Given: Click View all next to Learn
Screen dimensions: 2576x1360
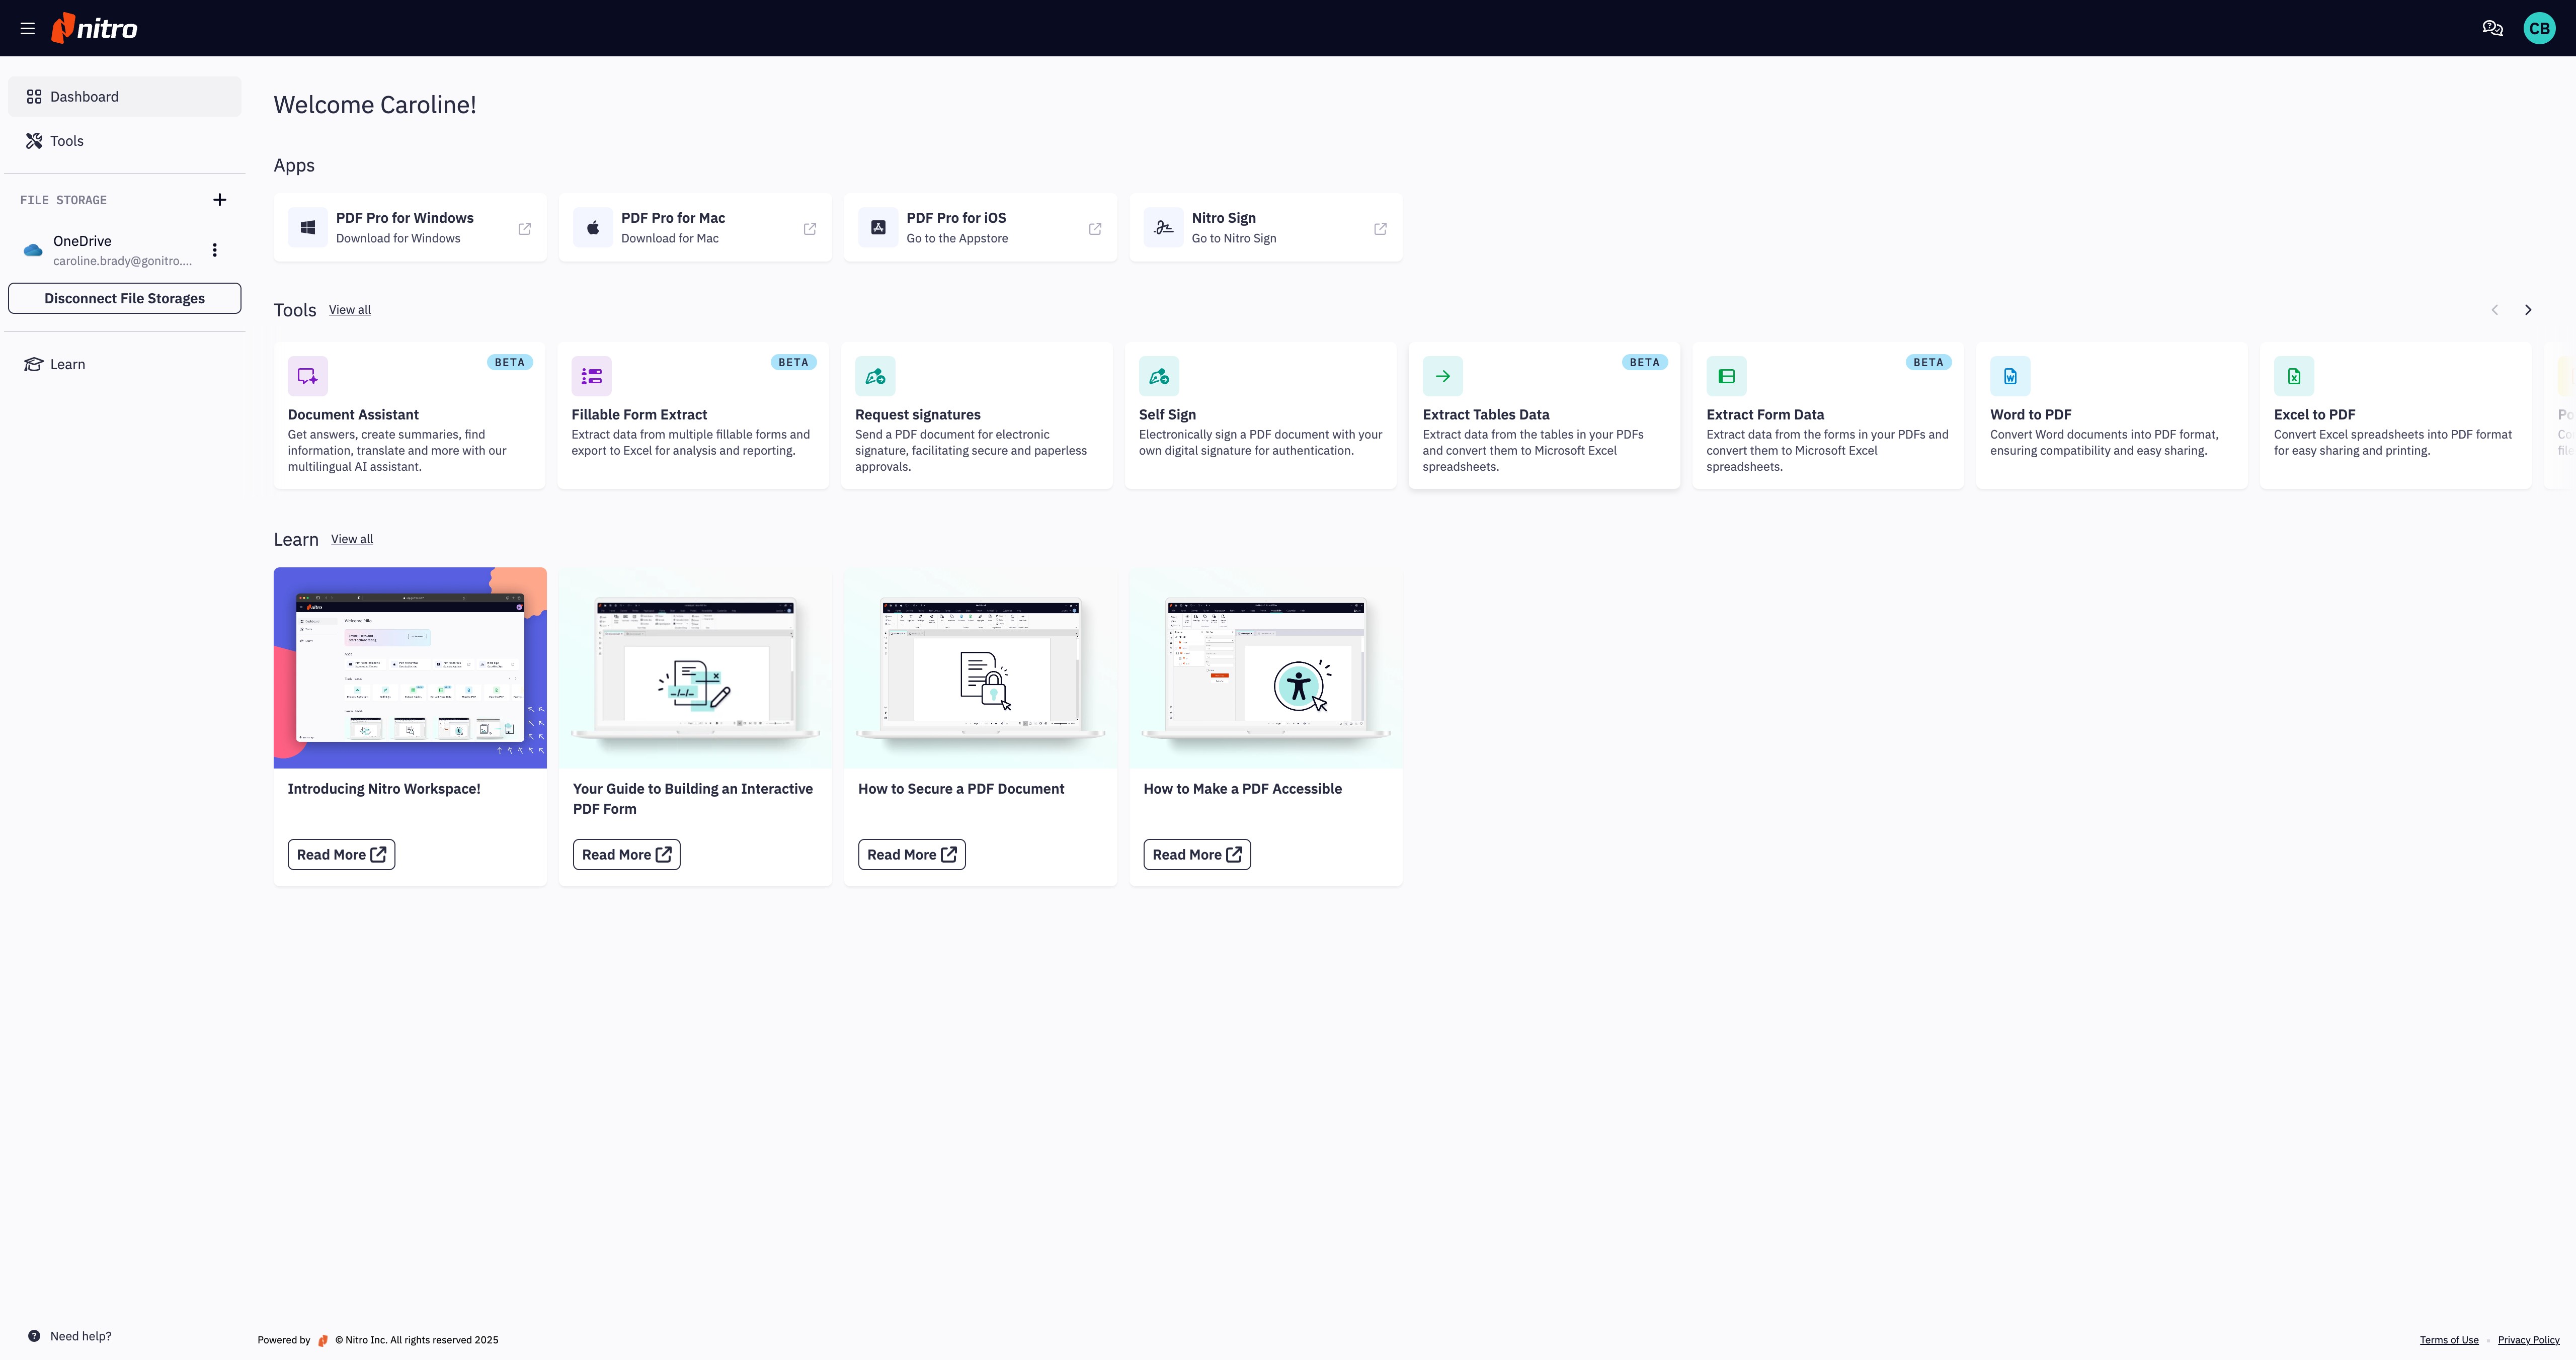Looking at the screenshot, I should click(352, 539).
